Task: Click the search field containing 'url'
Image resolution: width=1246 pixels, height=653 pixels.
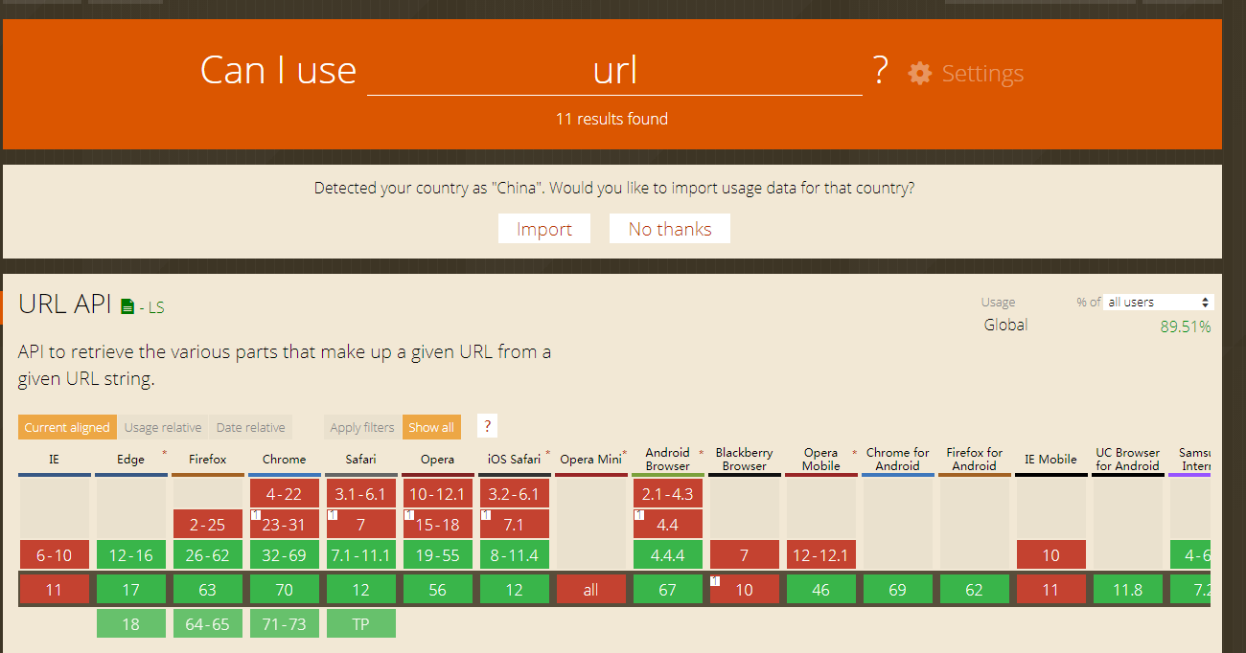Action: (614, 72)
